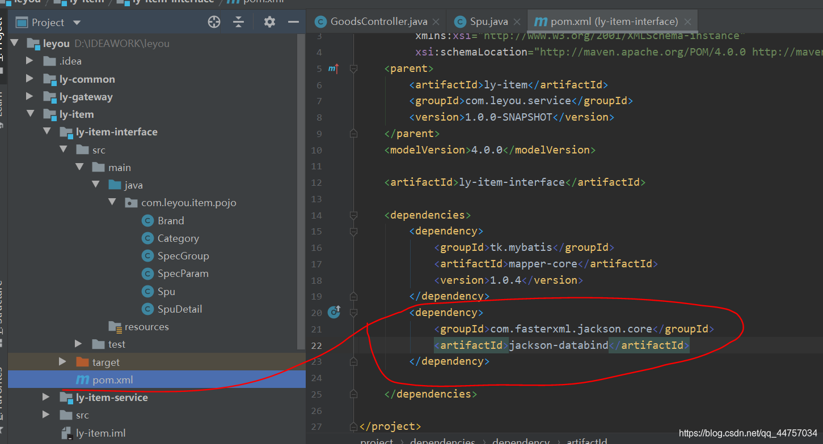Collapse the ly-item-interface module
The image size is (823, 444).
point(47,132)
